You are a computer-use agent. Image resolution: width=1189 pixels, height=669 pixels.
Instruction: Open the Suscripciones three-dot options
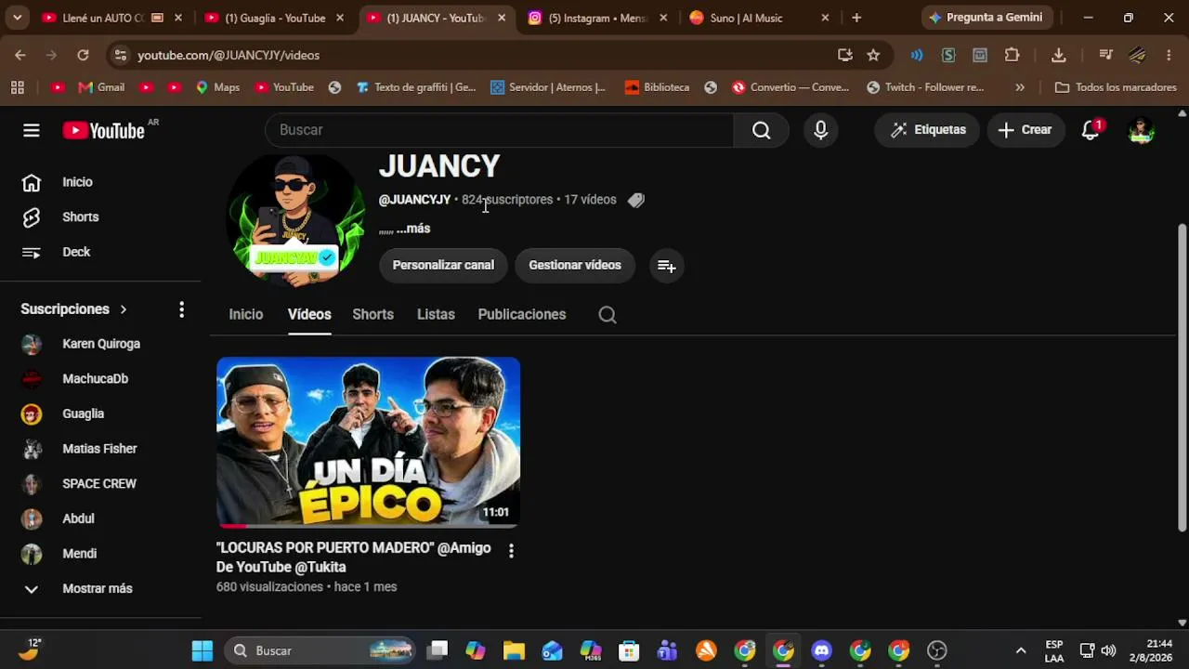pos(181,309)
